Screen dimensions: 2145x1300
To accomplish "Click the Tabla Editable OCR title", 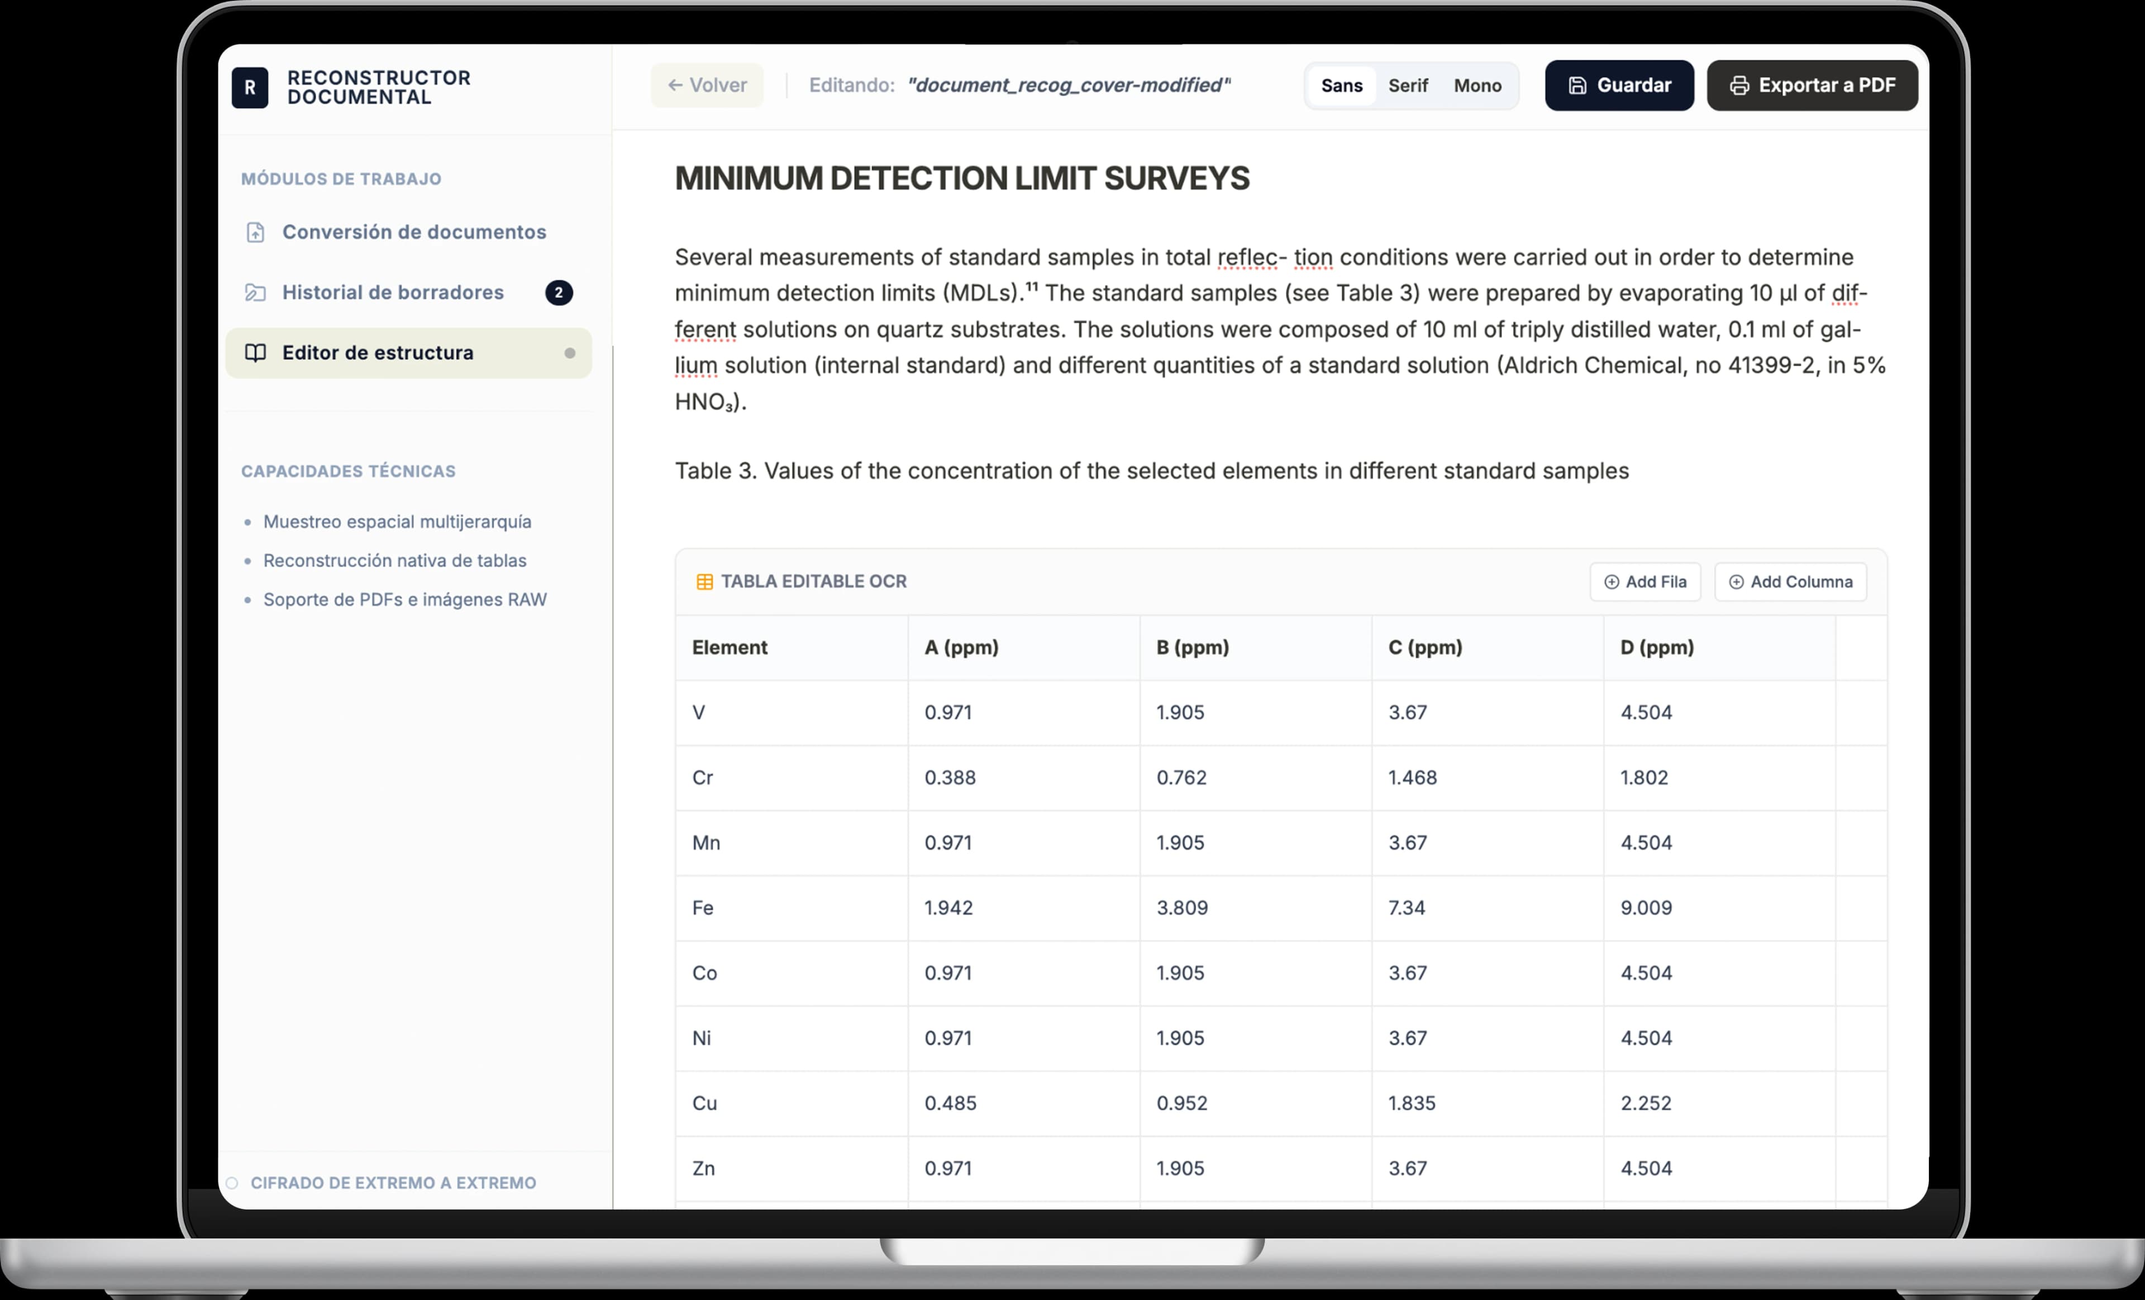I will point(813,582).
